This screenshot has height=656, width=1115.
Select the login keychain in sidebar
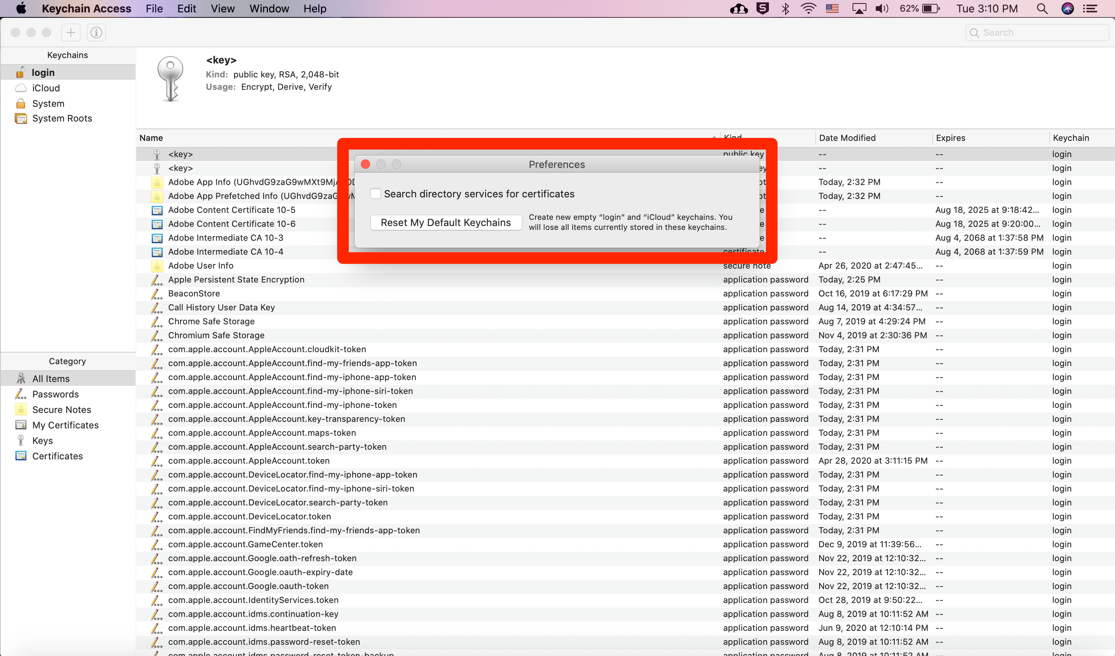coord(43,72)
